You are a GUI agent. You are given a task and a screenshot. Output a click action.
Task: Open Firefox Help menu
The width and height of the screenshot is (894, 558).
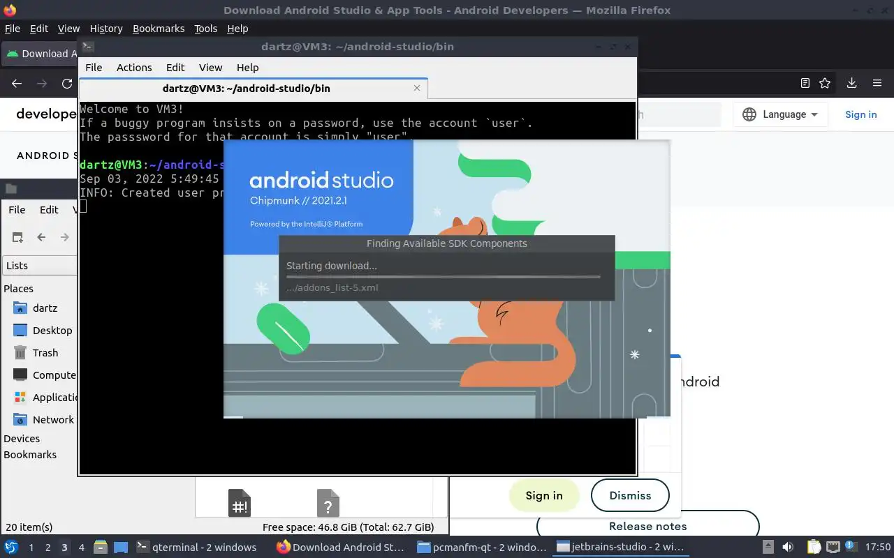[237, 29]
